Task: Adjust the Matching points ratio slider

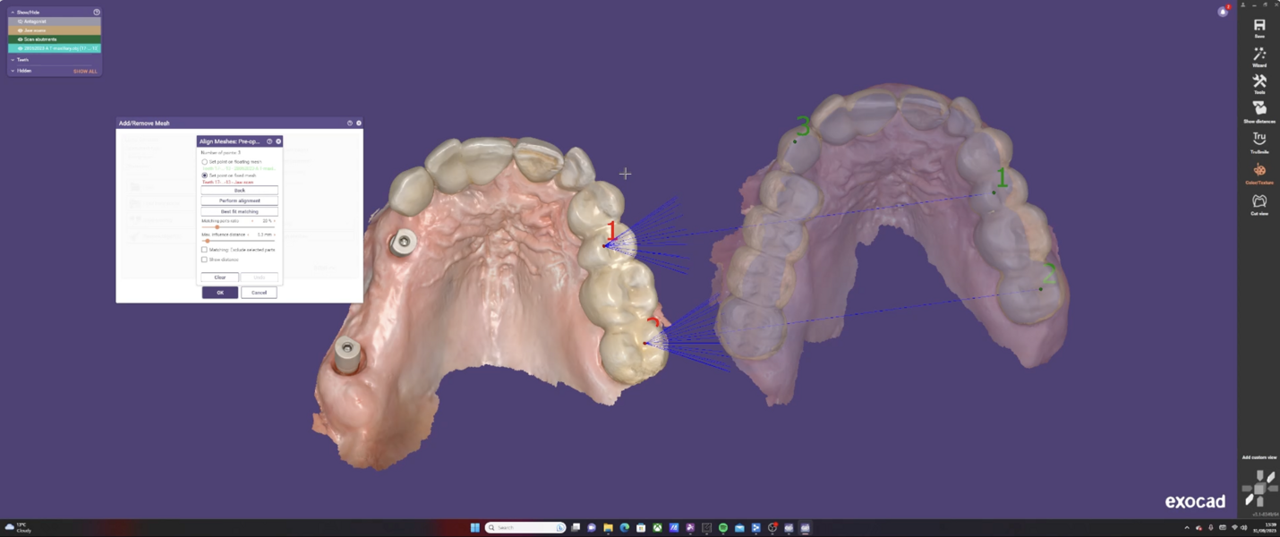Action: pos(217,226)
